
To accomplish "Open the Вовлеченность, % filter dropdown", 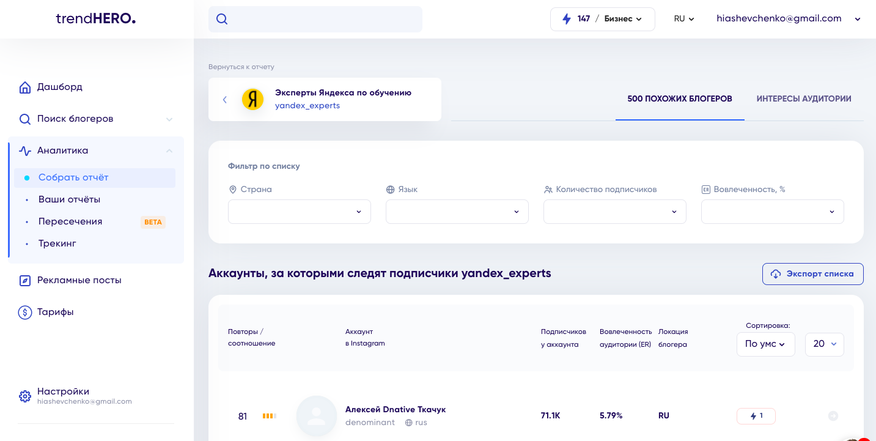I will (x=773, y=212).
